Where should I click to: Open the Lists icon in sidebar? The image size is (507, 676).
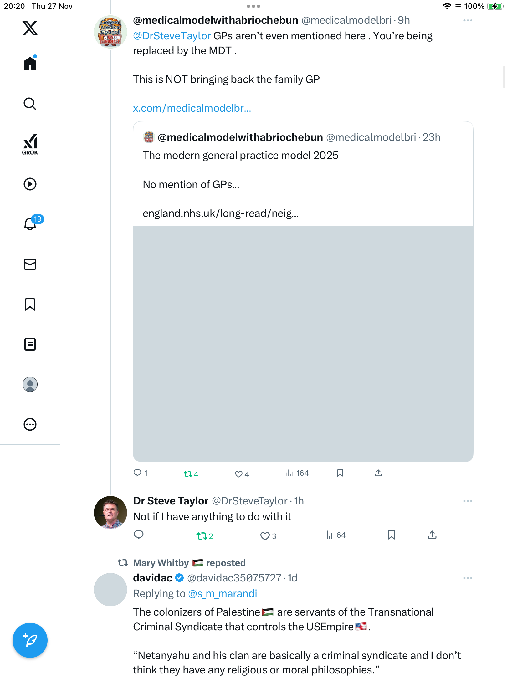pyautogui.click(x=30, y=344)
